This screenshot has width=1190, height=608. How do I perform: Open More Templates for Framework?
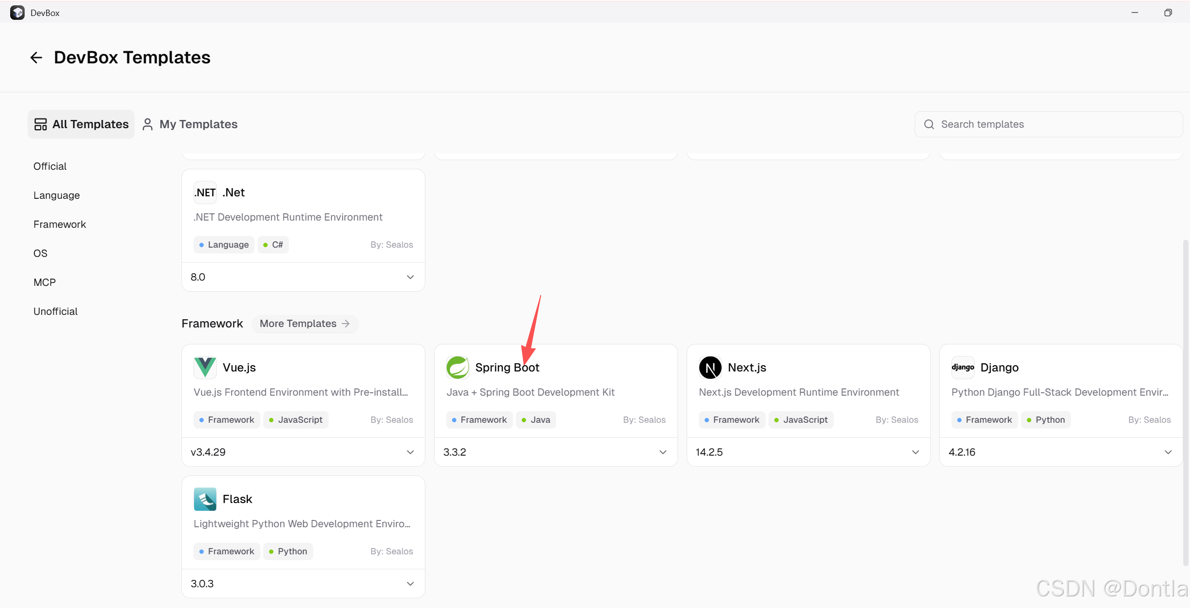point(305,324)
